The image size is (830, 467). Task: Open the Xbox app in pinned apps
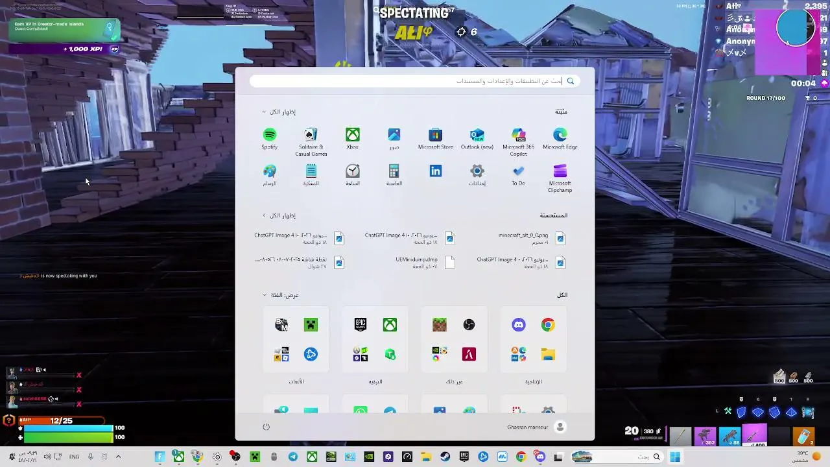point(353,139)
